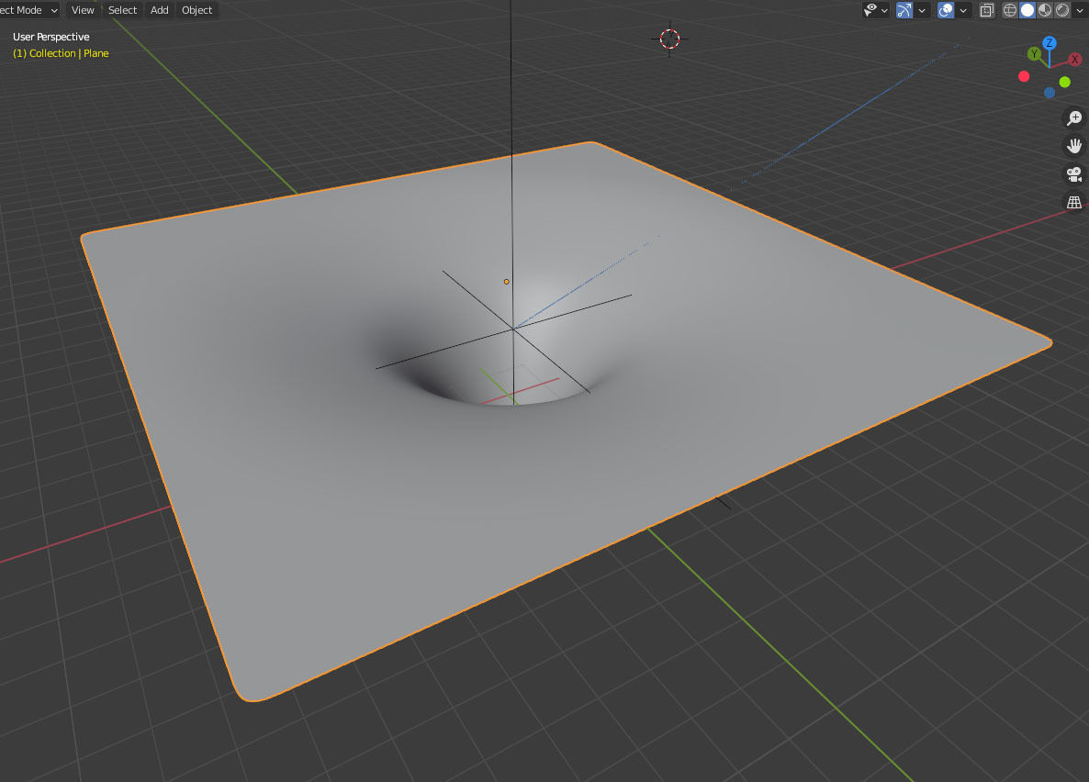Expand the overlays options dropdown arrow

tap(963, 10)
